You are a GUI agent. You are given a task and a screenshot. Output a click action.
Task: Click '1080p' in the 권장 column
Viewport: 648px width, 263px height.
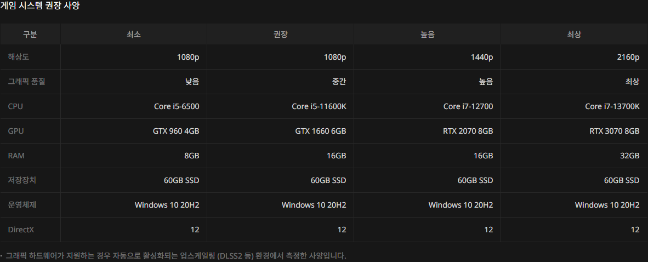pyautogui.click(x=335, y=57)
